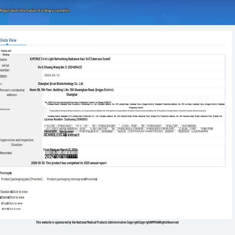
Task: Select 2025 annual report completion note
Action: coord(69,163)
